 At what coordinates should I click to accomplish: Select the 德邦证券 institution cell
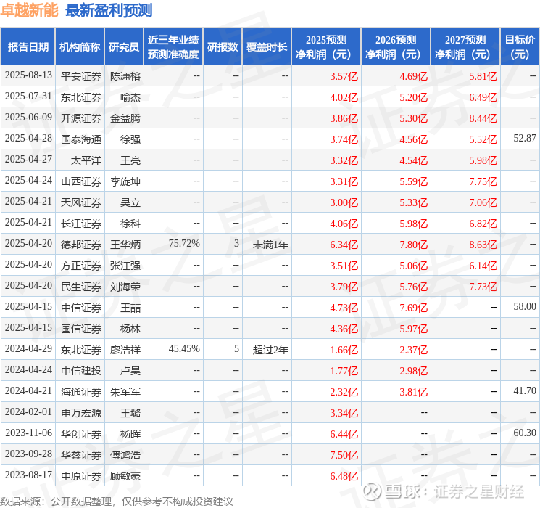(x=81, y=245)
